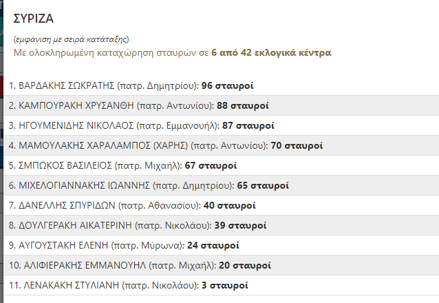Select candidate ΔΑΝΕΛΛΗΣ ΣΠΥΡΙΔΩΝ row
Viewport: 439px width, 303px height.
[221, 205]
